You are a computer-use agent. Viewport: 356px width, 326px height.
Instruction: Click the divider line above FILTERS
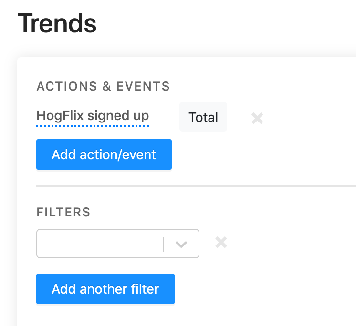[196, 185]
